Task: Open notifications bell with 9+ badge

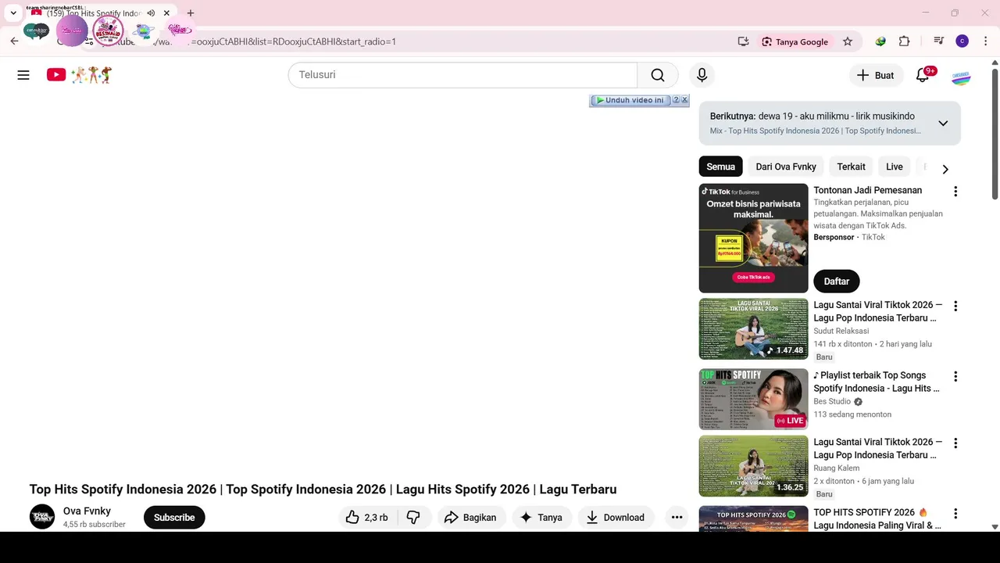Action: click(923, 75)
